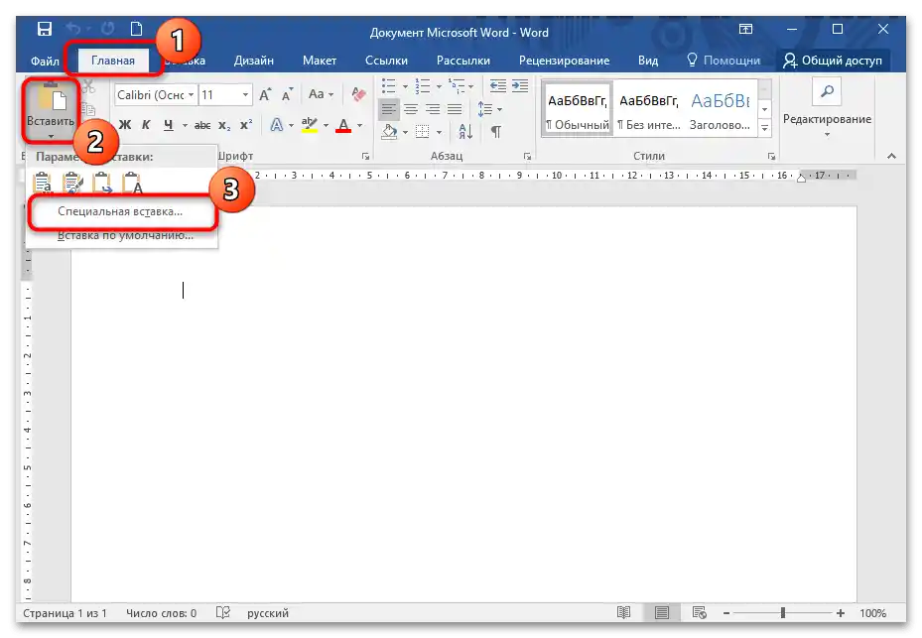Sort text with A-Я sort icon
The height and width of the screenshot is (638, 922).
pyautogui.click(x=465, y=132)
